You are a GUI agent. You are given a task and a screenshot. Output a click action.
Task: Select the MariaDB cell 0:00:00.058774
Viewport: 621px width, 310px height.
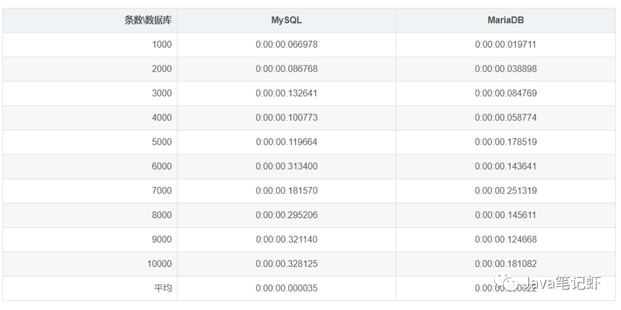click(x=505, y=117)
